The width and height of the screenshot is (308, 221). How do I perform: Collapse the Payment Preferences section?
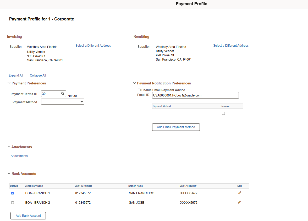pyautogui.click(x=9, y=83)
